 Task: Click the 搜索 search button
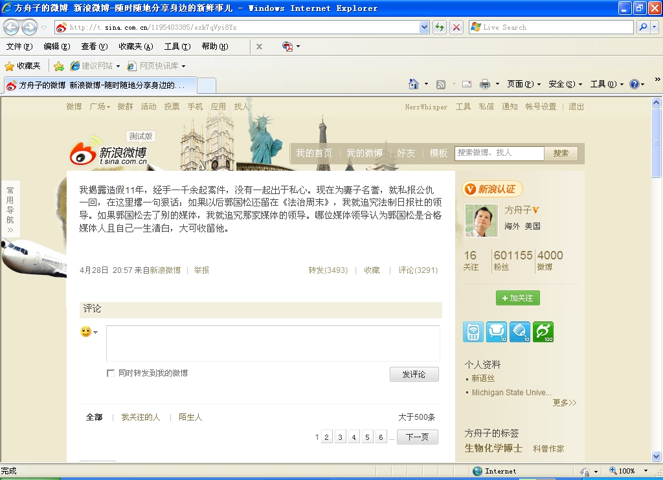[561, 153]
